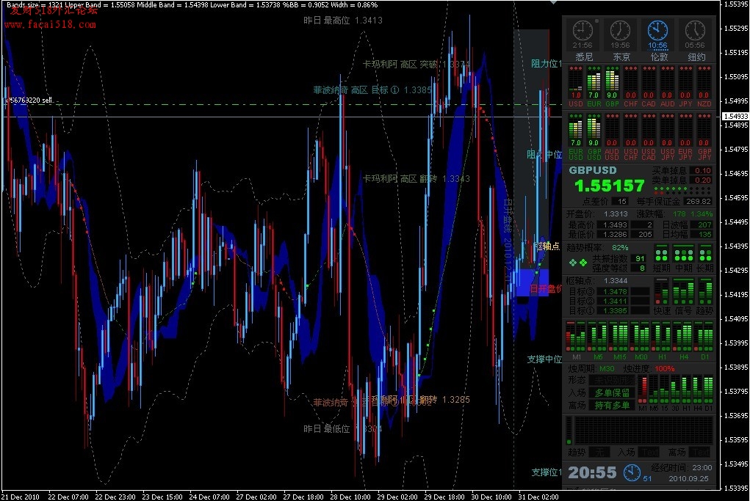Viewport: 750px width, 501px height.
Task: Click the D1 timeframe bar meter
Action: pyautogui.click(x=704, y=337)
